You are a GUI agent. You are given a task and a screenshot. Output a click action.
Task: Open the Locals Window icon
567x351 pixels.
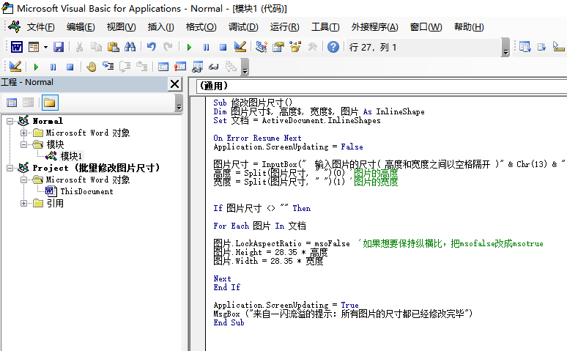coord(163,67)
